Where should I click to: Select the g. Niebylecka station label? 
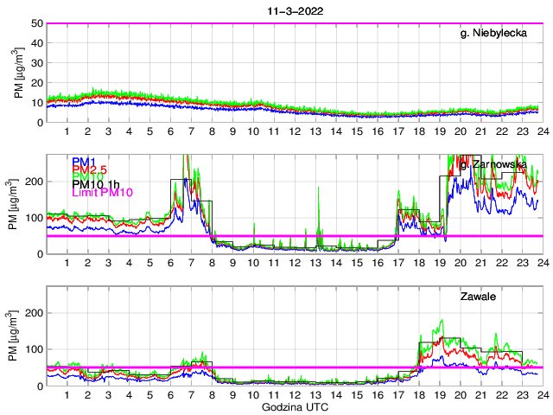click(499, 33)
